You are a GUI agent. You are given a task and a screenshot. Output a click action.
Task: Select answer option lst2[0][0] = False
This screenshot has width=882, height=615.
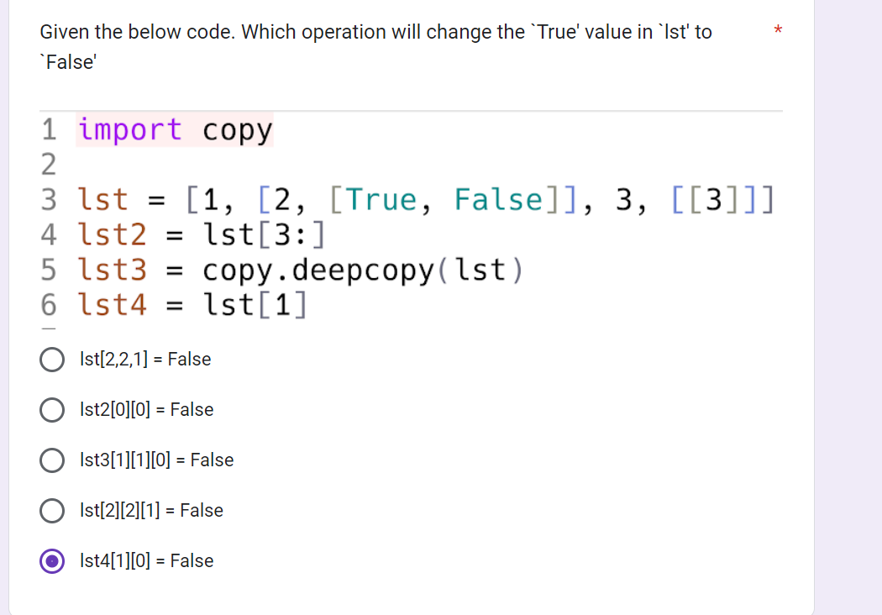click(51, 409)
